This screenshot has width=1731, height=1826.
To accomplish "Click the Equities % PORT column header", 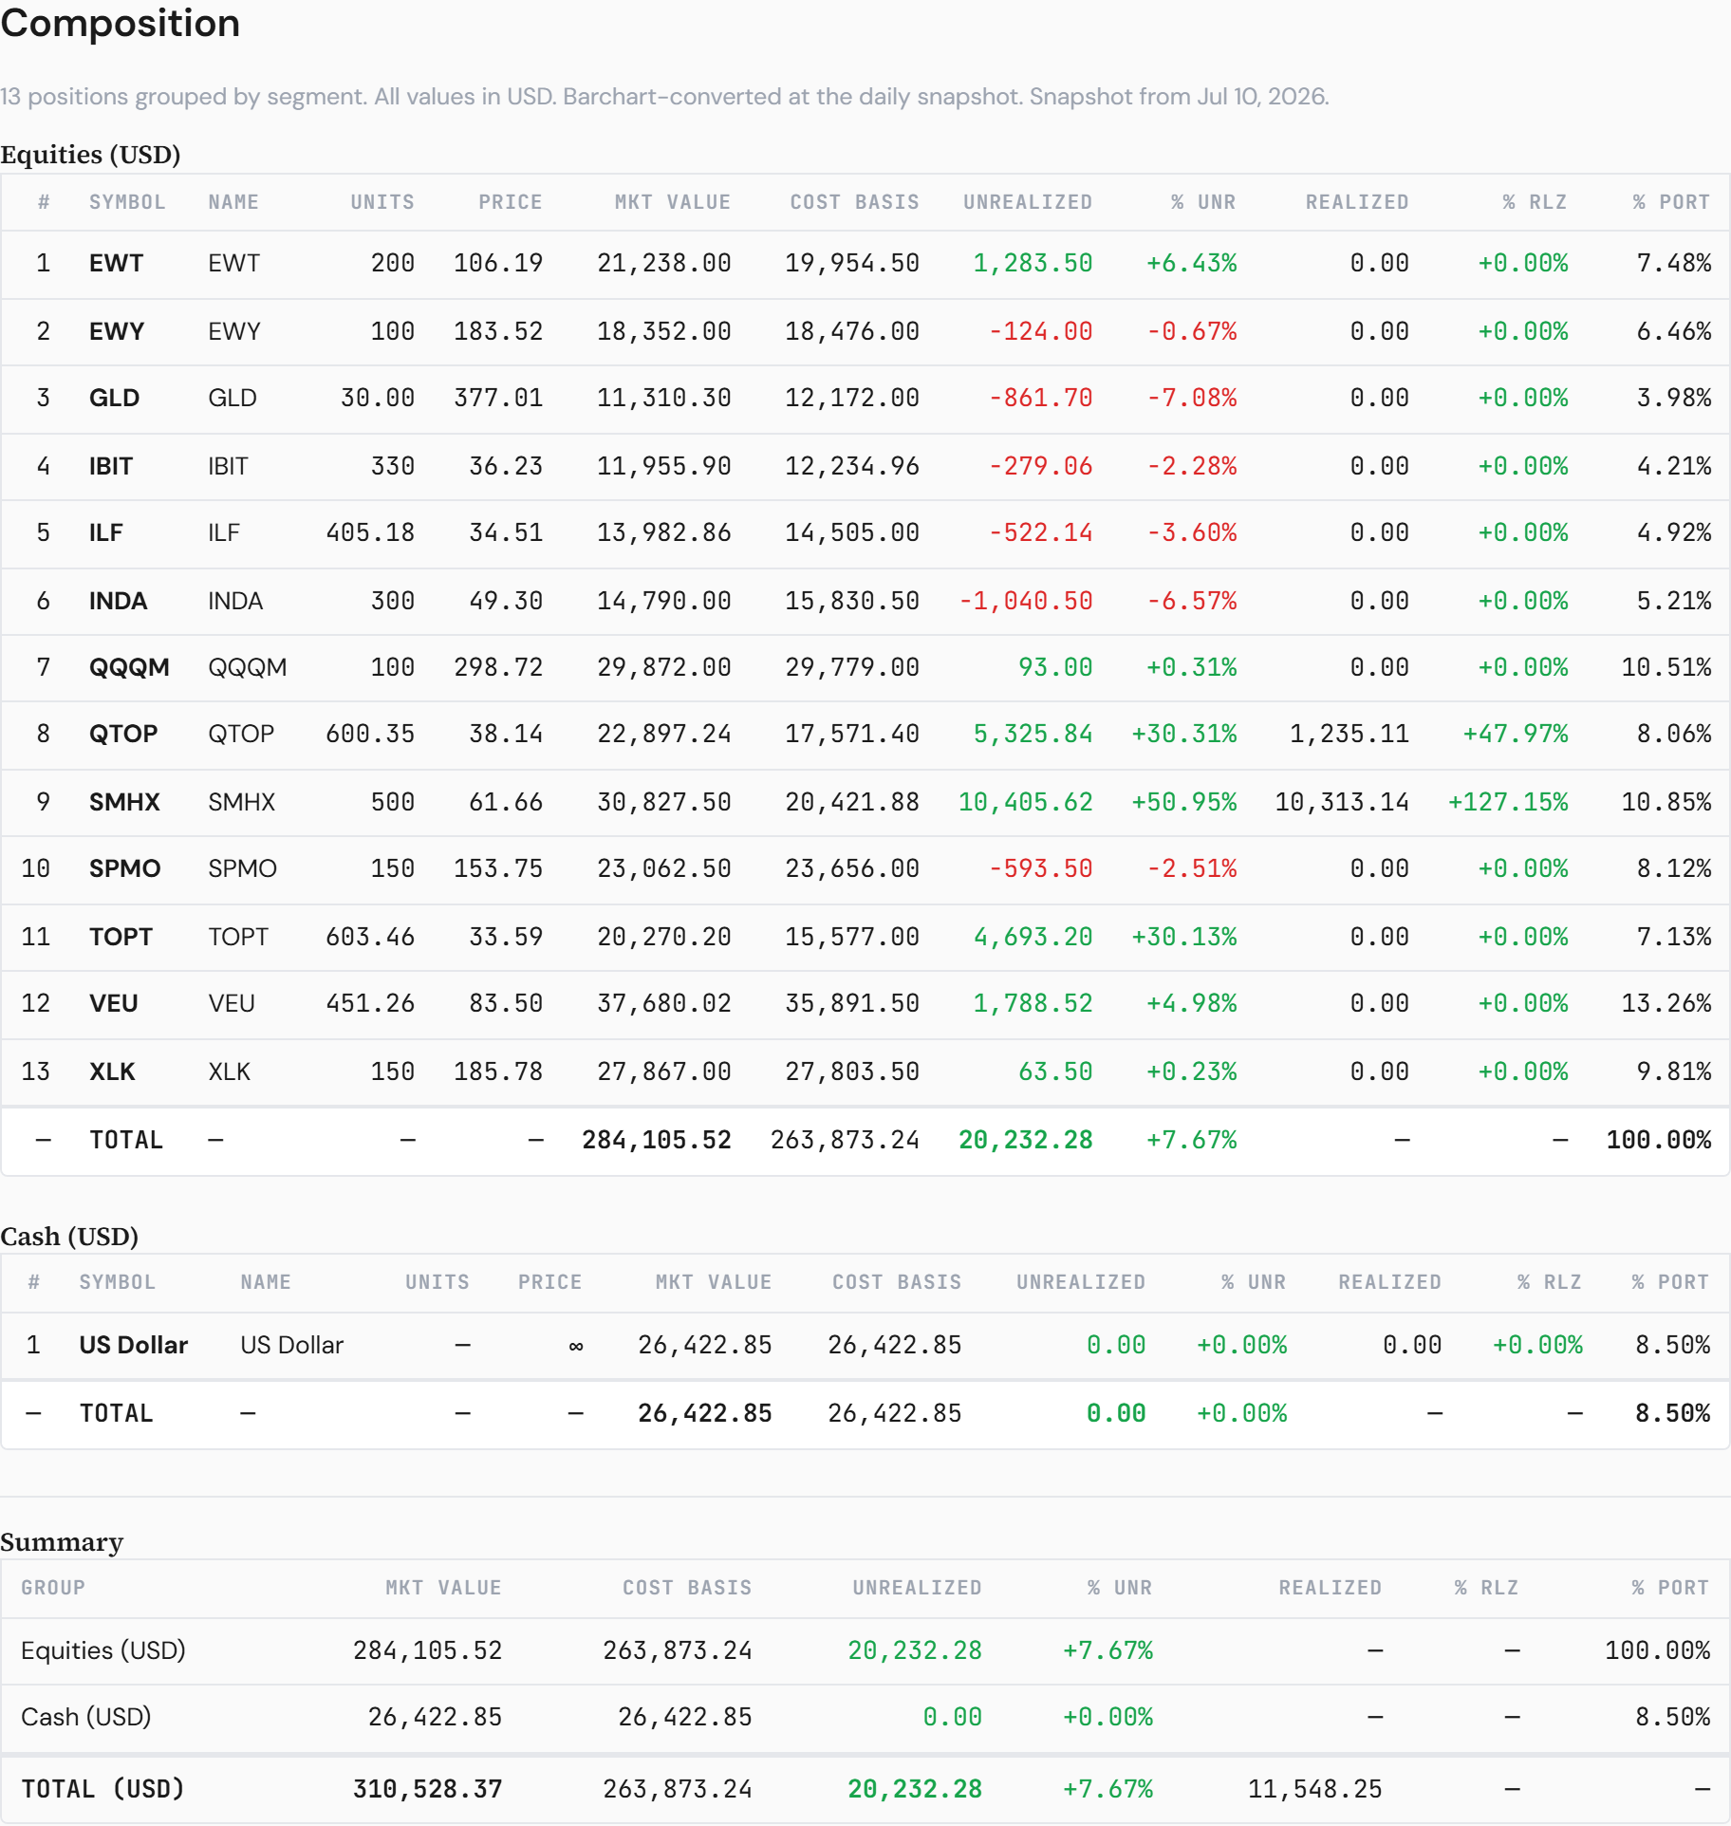I will (x=1671, y=202).
